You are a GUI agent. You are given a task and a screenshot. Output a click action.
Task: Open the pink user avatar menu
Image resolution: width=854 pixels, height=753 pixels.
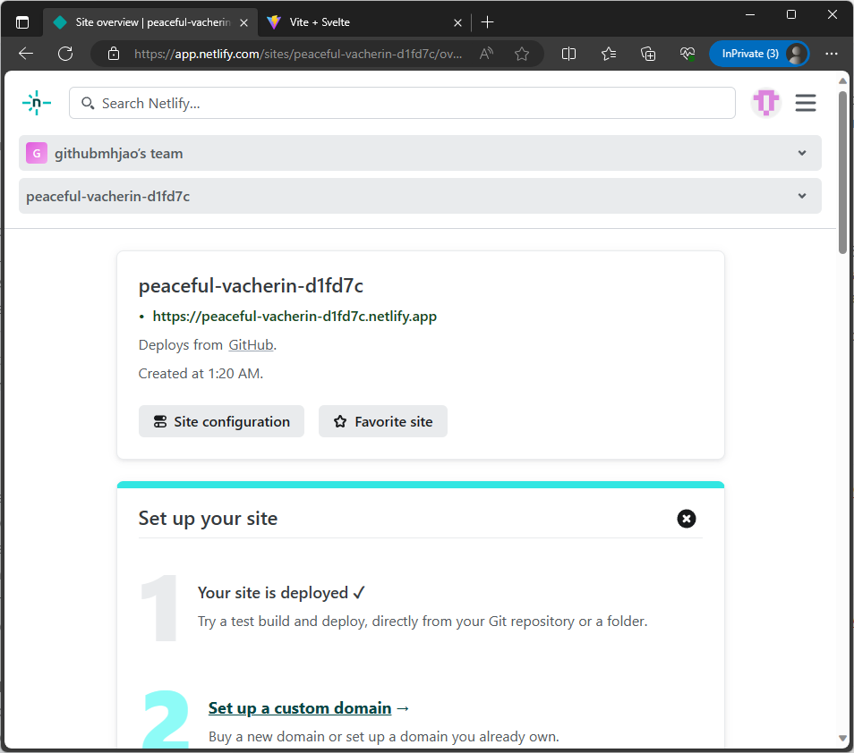[x=765, y=102]
